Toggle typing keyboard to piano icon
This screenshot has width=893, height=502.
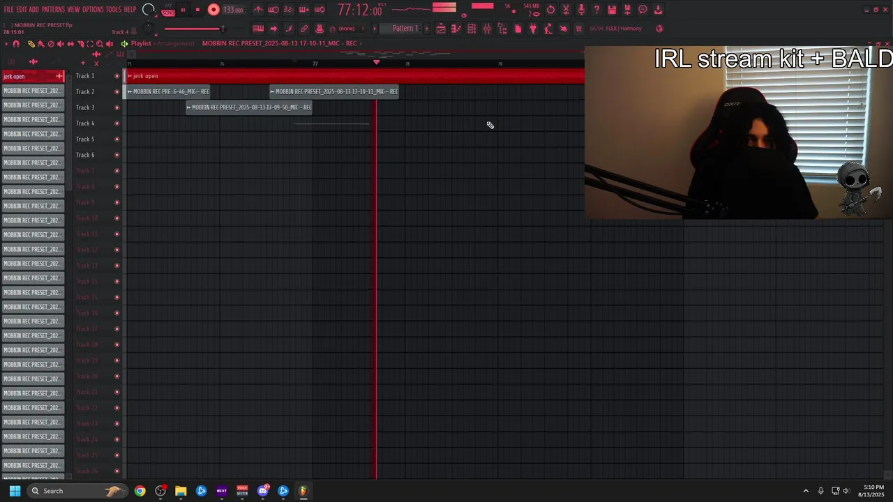click(258, 29)
